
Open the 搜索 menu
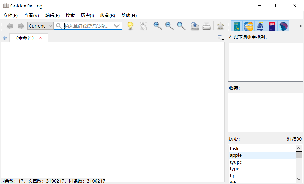click(x=70, y=16)
